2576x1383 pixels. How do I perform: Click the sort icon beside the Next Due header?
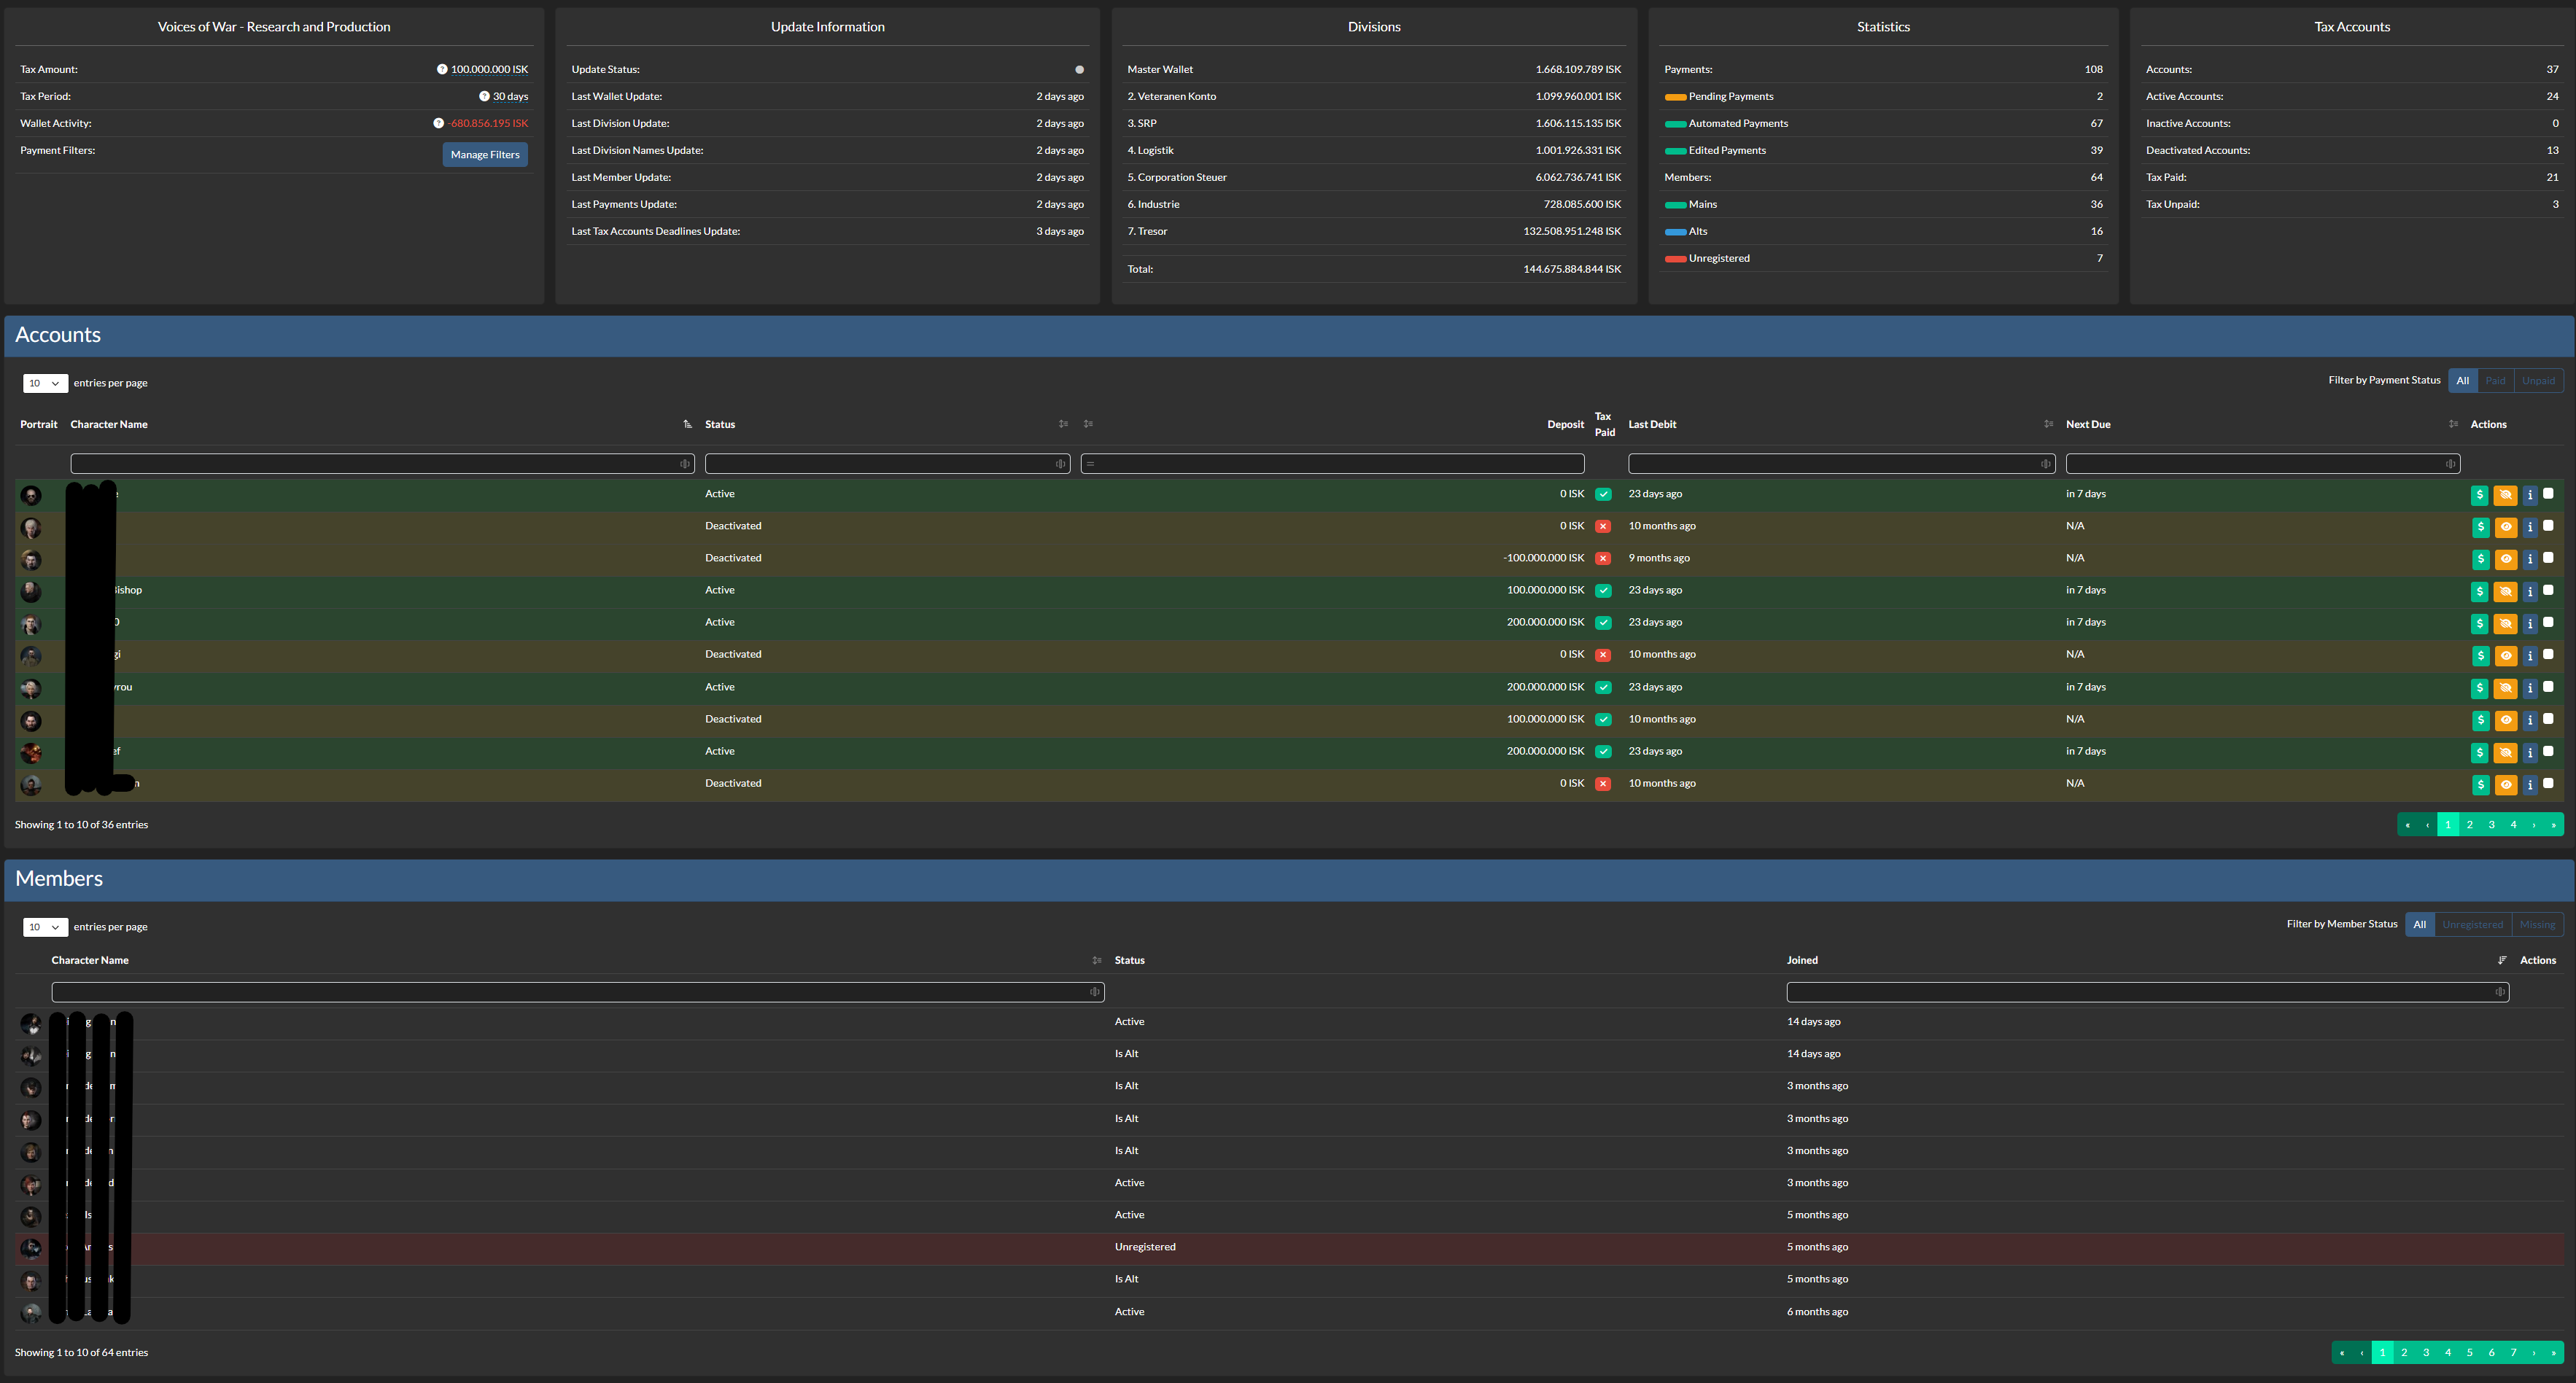pos(2453,424)
